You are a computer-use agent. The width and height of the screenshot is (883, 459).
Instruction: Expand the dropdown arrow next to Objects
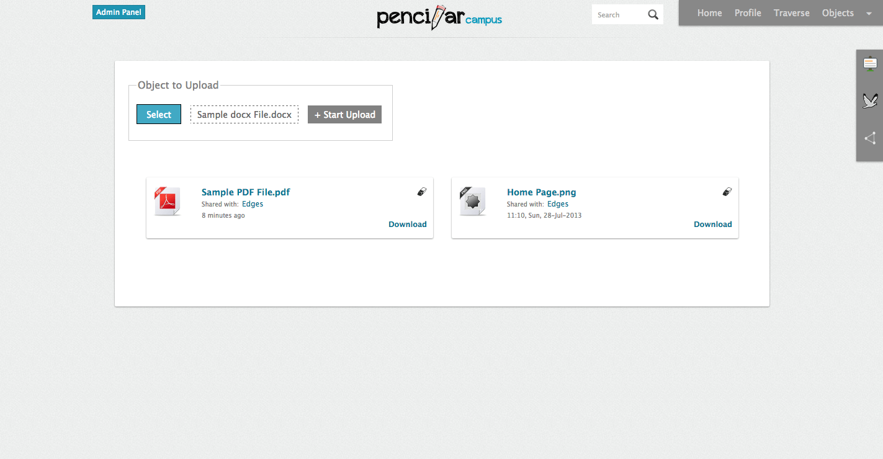point(868,14)
